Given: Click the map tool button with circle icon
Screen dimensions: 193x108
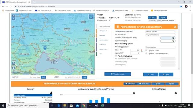Looking at the screenshot, I should 14,63.
